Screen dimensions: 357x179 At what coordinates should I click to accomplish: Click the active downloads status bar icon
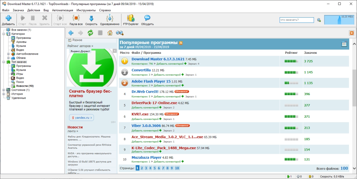tap(289, 176)
